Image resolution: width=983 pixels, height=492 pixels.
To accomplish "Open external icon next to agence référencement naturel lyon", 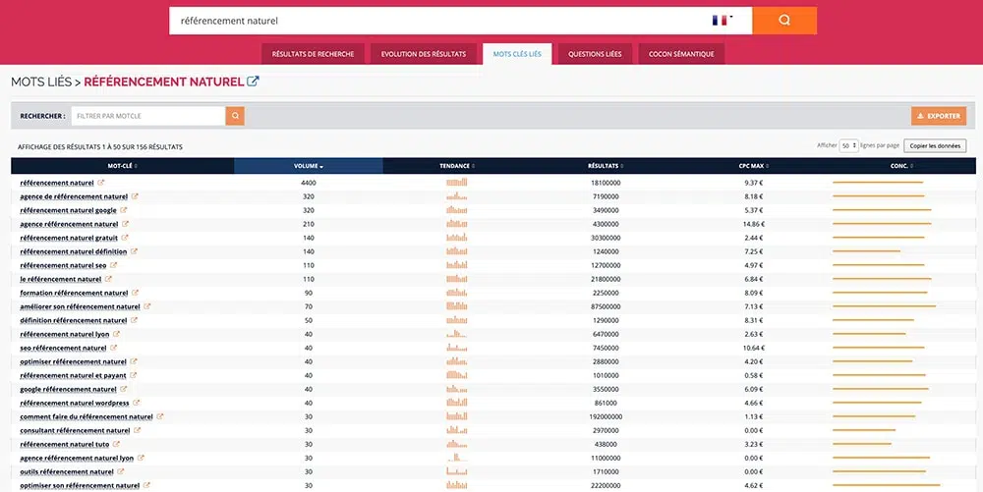I will tap(141, 458).
